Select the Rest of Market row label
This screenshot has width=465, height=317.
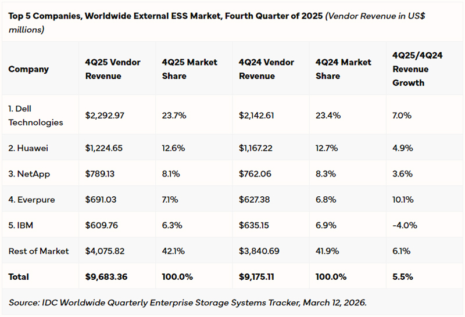pyautogui.click(x=38, y=251)
